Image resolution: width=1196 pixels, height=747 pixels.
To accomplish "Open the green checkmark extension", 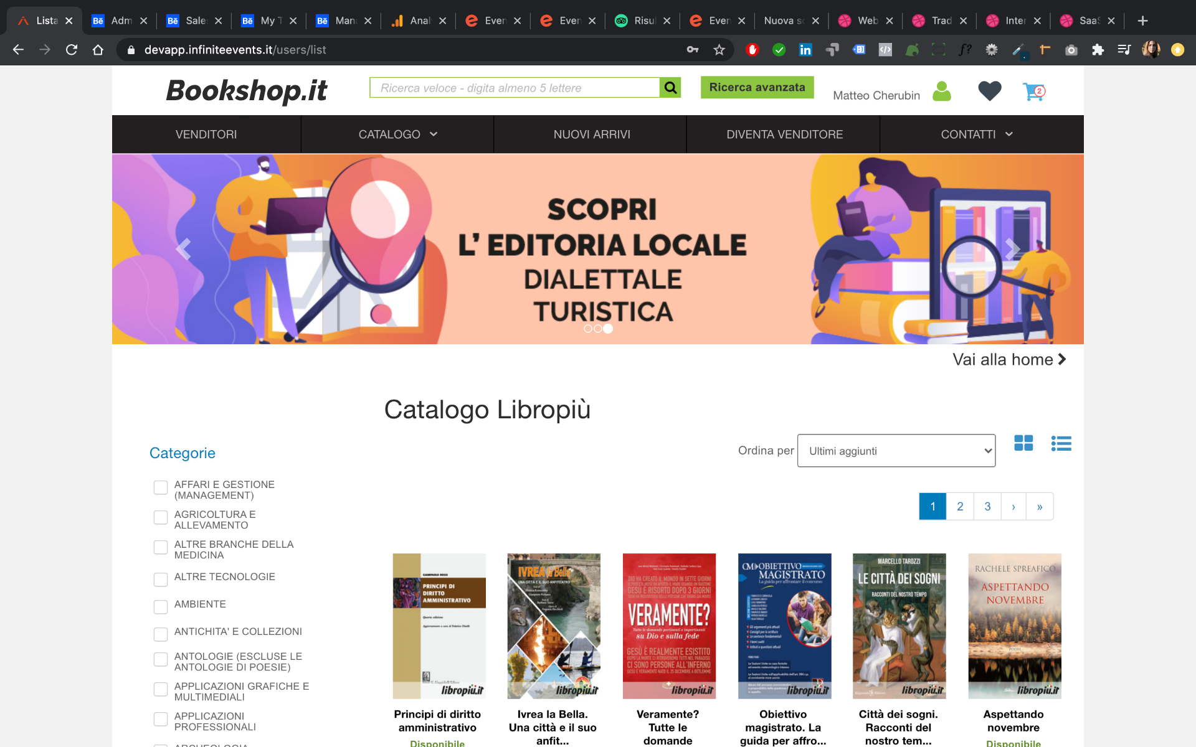I will (779, 50).
